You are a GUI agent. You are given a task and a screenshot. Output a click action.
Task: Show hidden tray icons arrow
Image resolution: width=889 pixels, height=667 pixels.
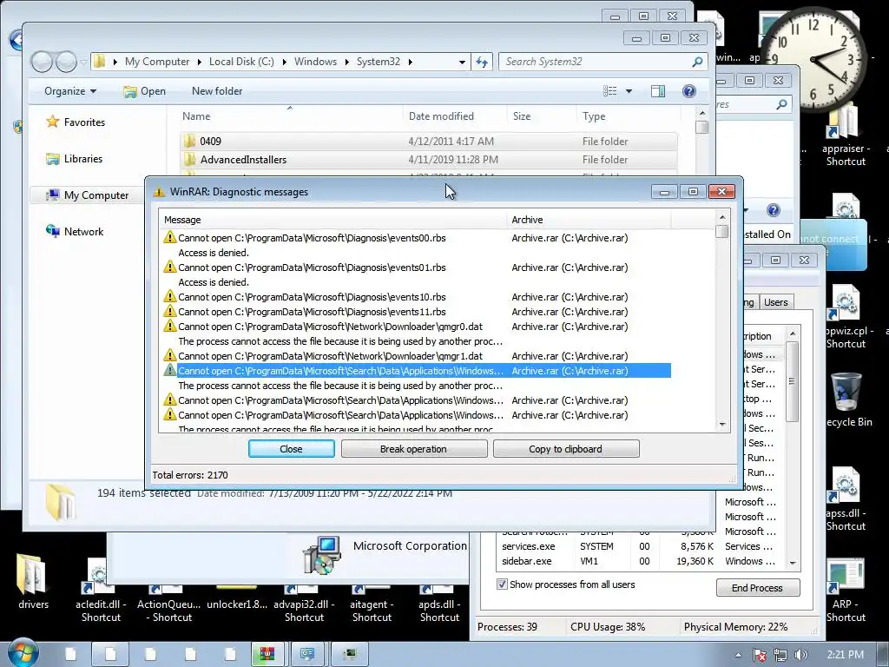738,655
